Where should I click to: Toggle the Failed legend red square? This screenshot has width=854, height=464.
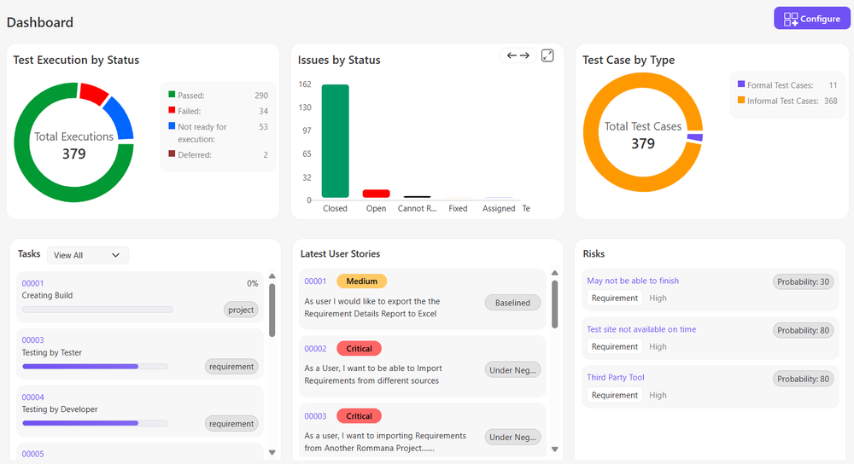coord(172,111)
